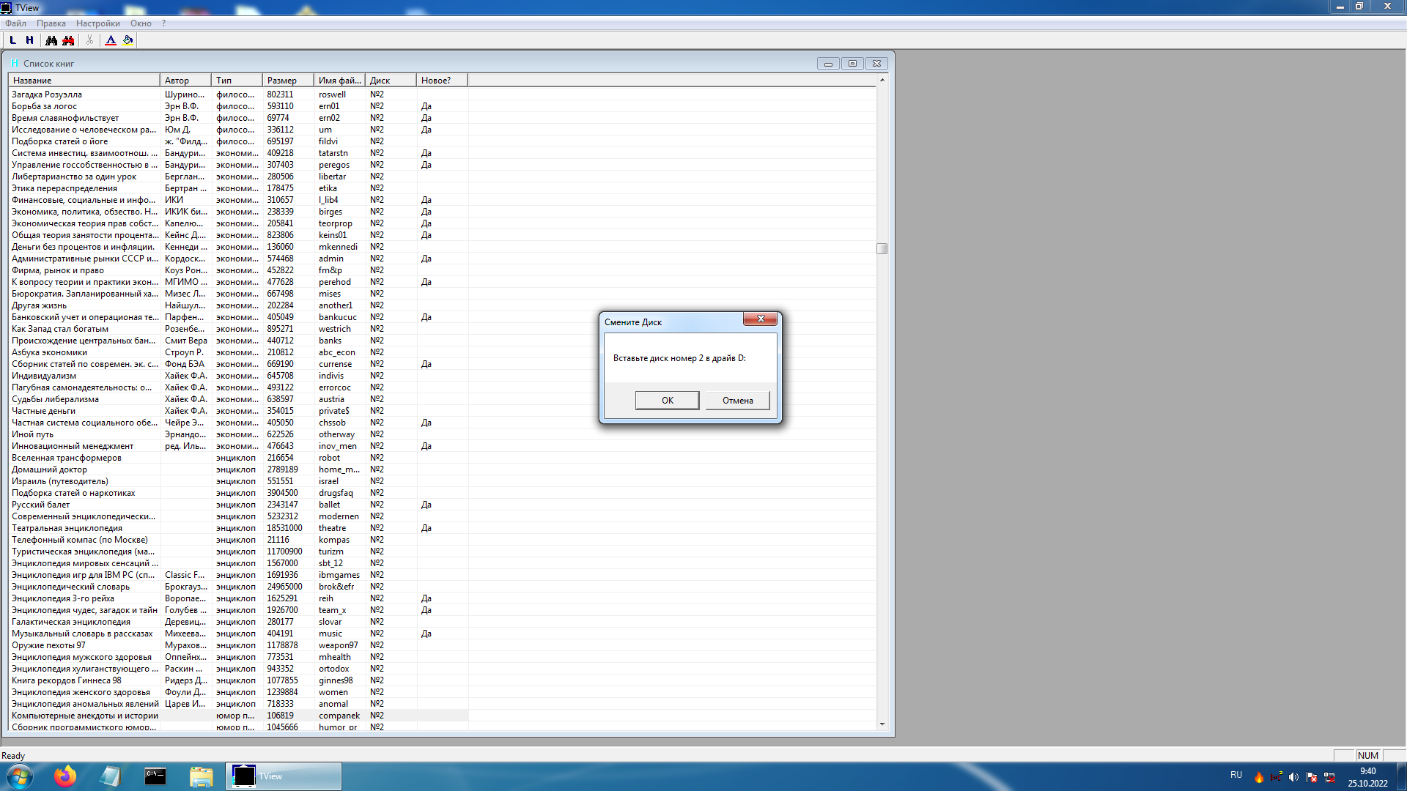Viewport: 1407px width, 791px height.
Task: Click the L toolbar icon
Action: click(x=12, y=40)
